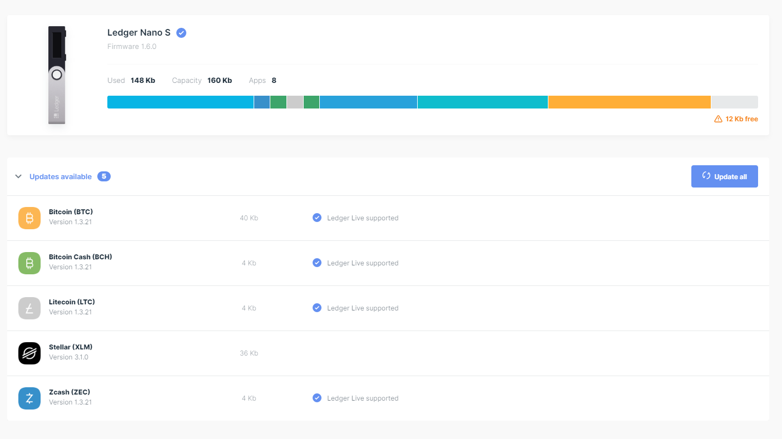
Task: Click the Updates available heading
Action: click(61, 176)
